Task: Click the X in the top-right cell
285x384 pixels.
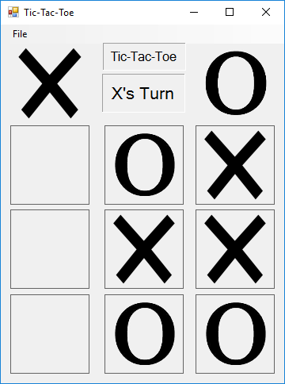Action: (x=235, y=165)
